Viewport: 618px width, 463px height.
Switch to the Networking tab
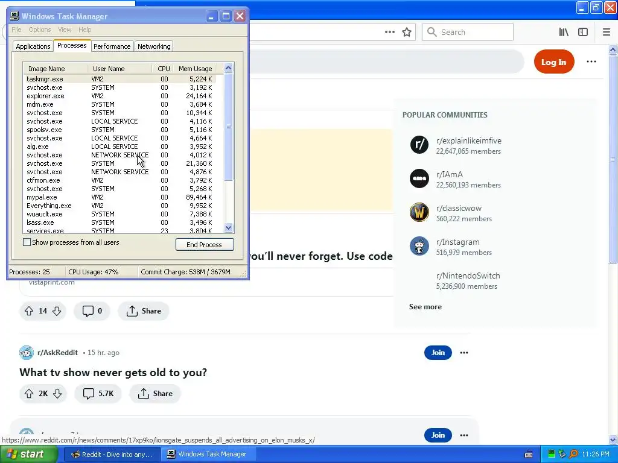pos(154,46)
